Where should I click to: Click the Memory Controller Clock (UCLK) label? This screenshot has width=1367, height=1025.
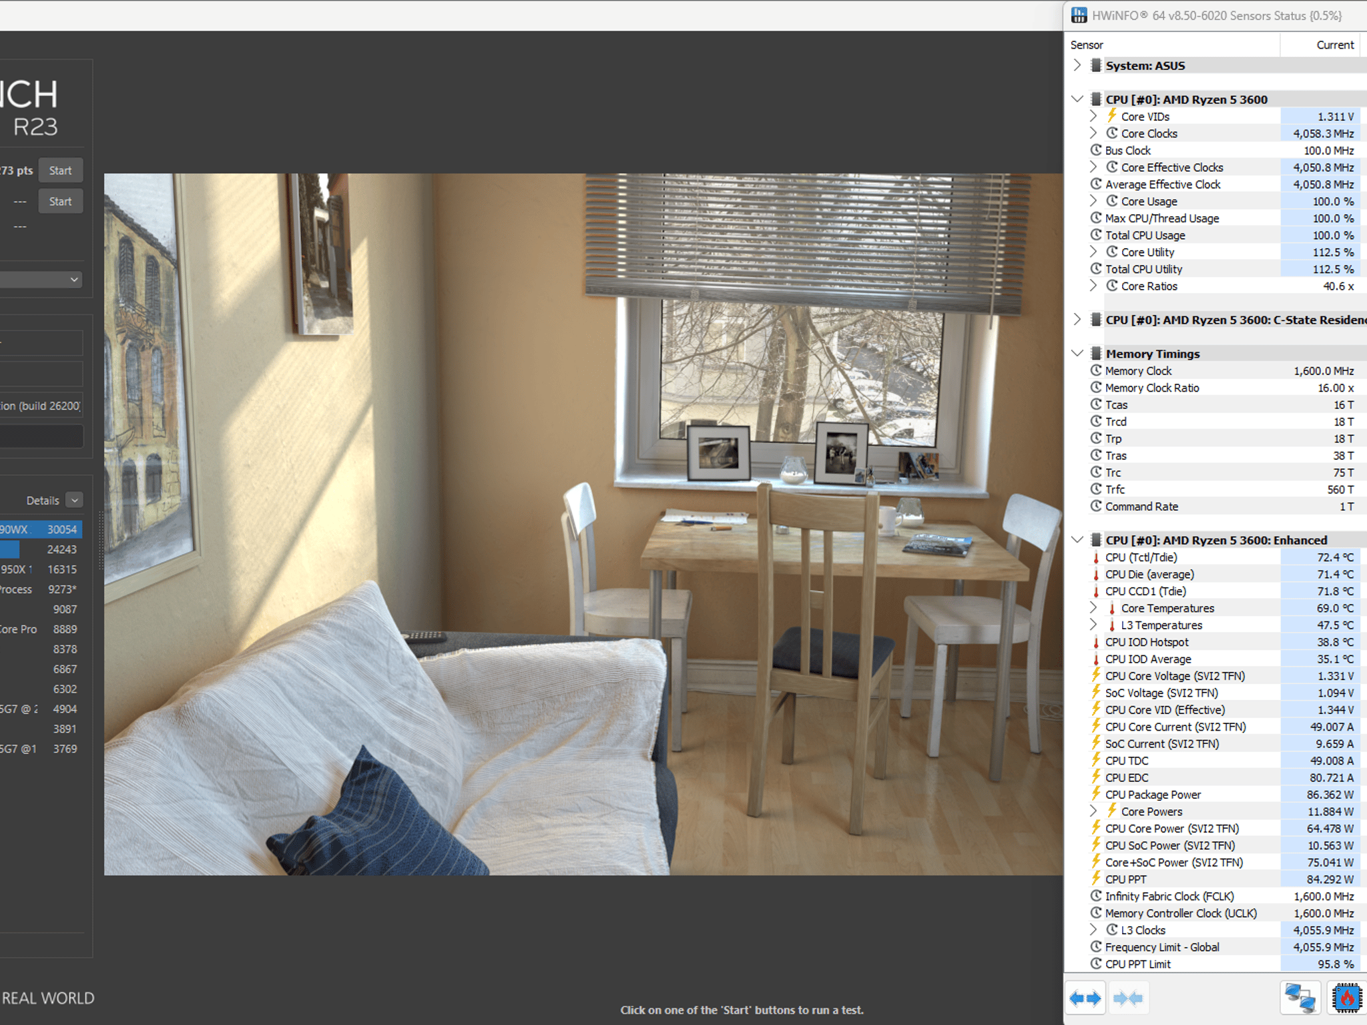coord(1181,913)
